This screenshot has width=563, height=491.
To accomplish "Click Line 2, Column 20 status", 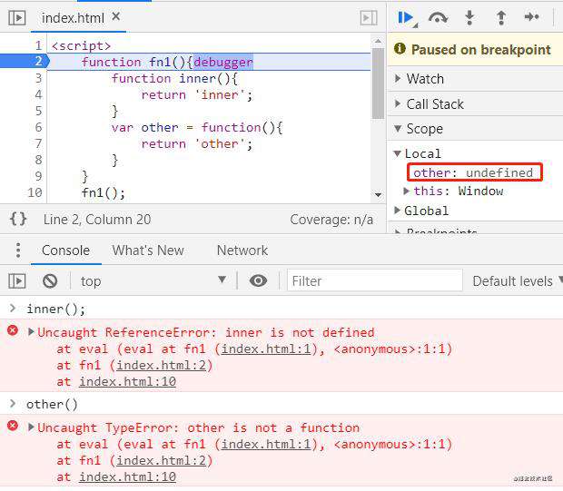I will [x=97, y=220].
